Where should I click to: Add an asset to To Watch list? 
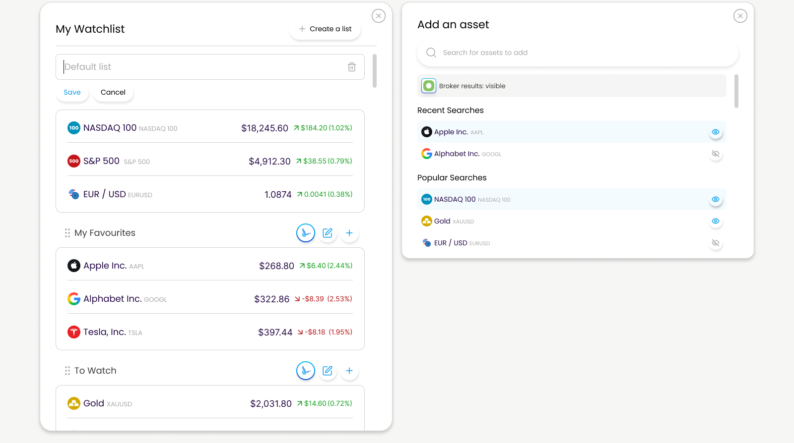tap(349, 371)
